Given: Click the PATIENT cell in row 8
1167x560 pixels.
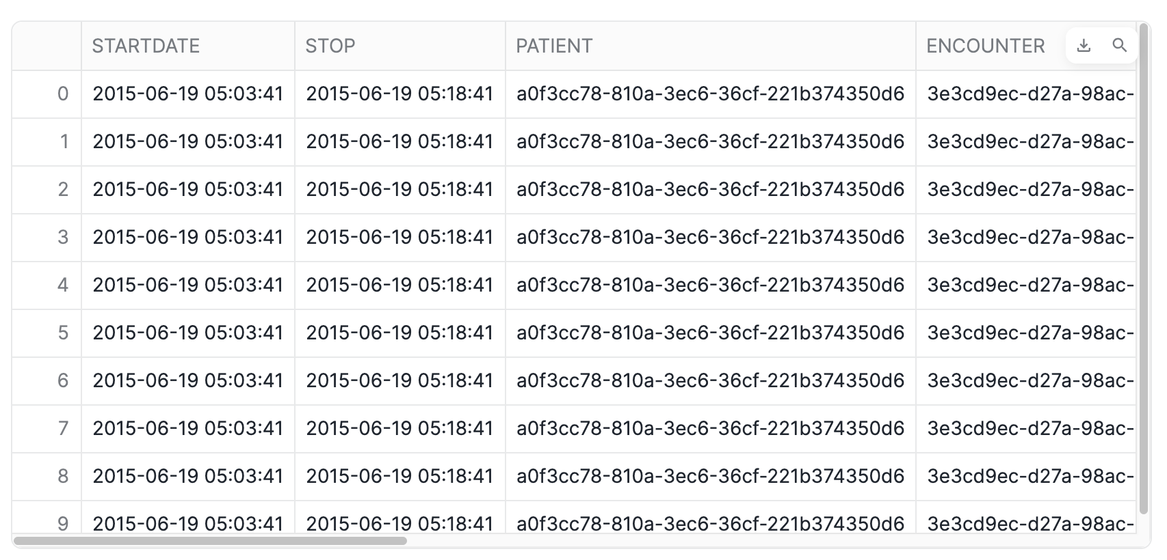Looking at the screenshot, I should (x=711, y=477).
